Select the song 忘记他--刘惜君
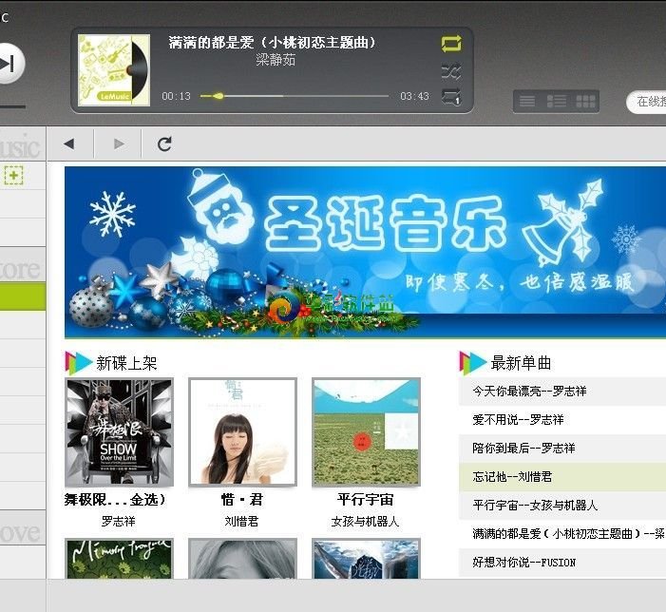Viewport: 666px width, 612px height. 512,477
